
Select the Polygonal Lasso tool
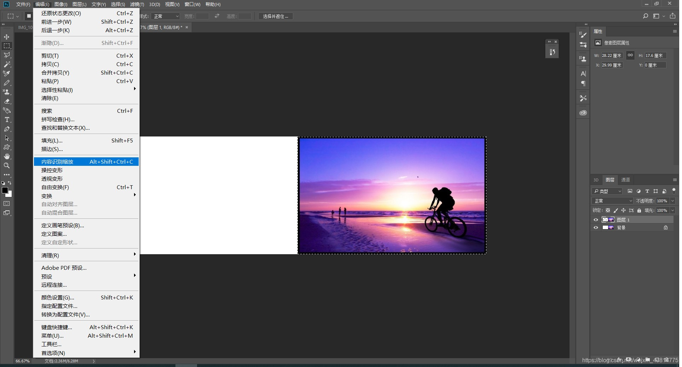(7, 55)
